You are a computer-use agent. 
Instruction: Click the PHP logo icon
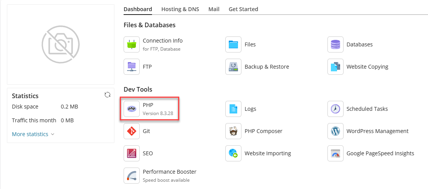(132, 109)
